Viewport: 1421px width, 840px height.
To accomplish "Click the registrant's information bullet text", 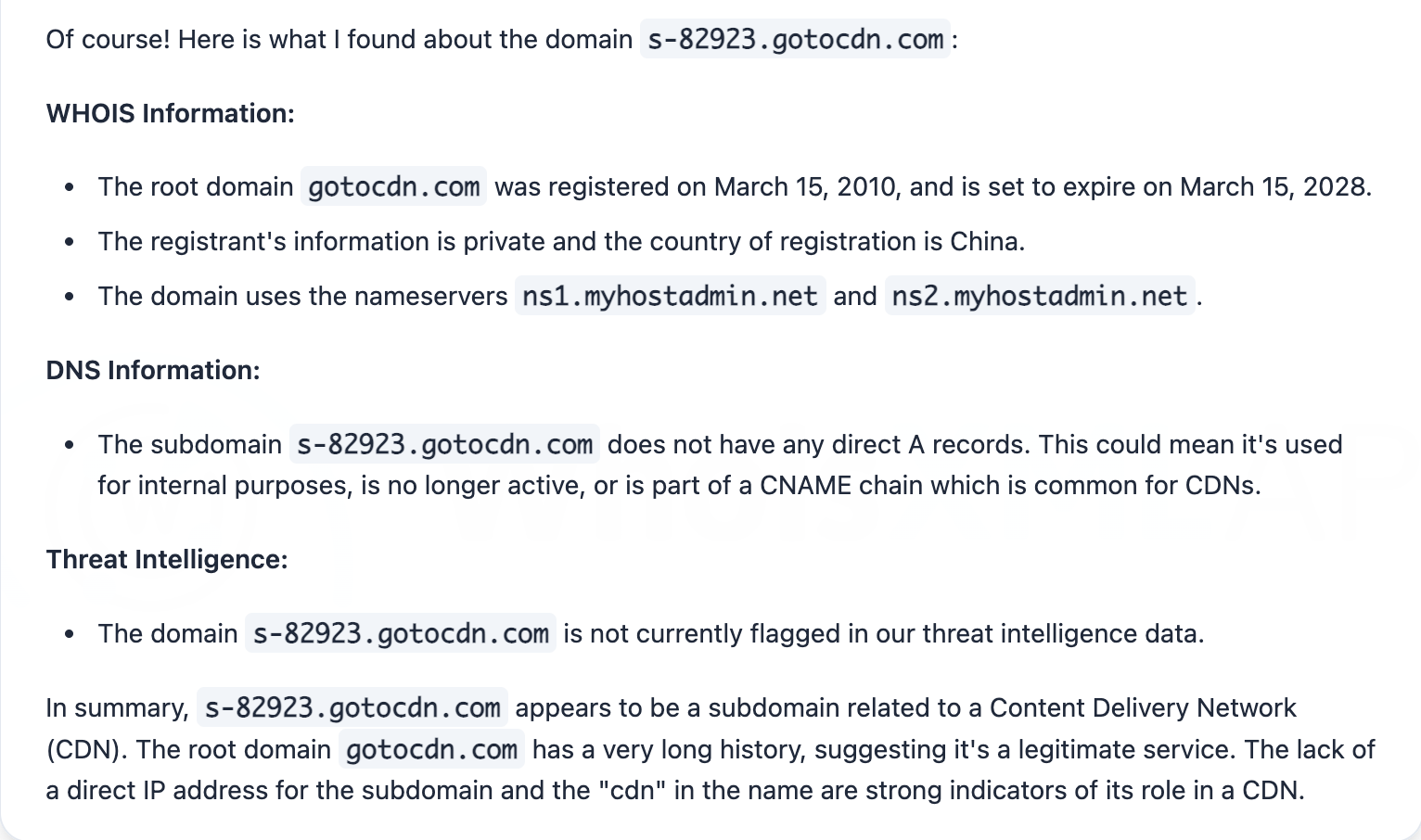I will point(464,242).
